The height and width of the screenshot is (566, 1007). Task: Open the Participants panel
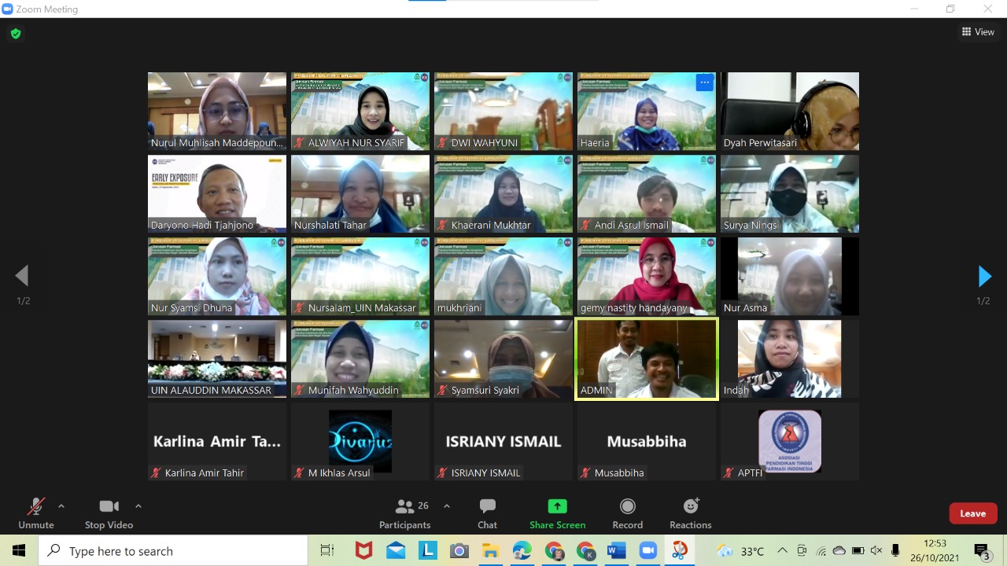(x=404, y=513)
